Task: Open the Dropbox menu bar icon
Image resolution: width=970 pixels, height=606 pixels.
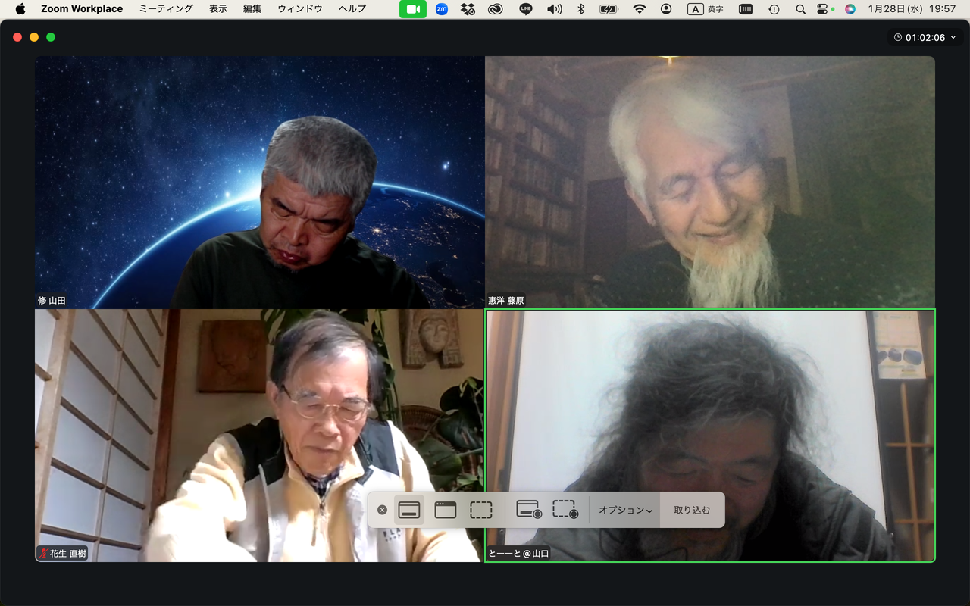Action: pos(468,9)
